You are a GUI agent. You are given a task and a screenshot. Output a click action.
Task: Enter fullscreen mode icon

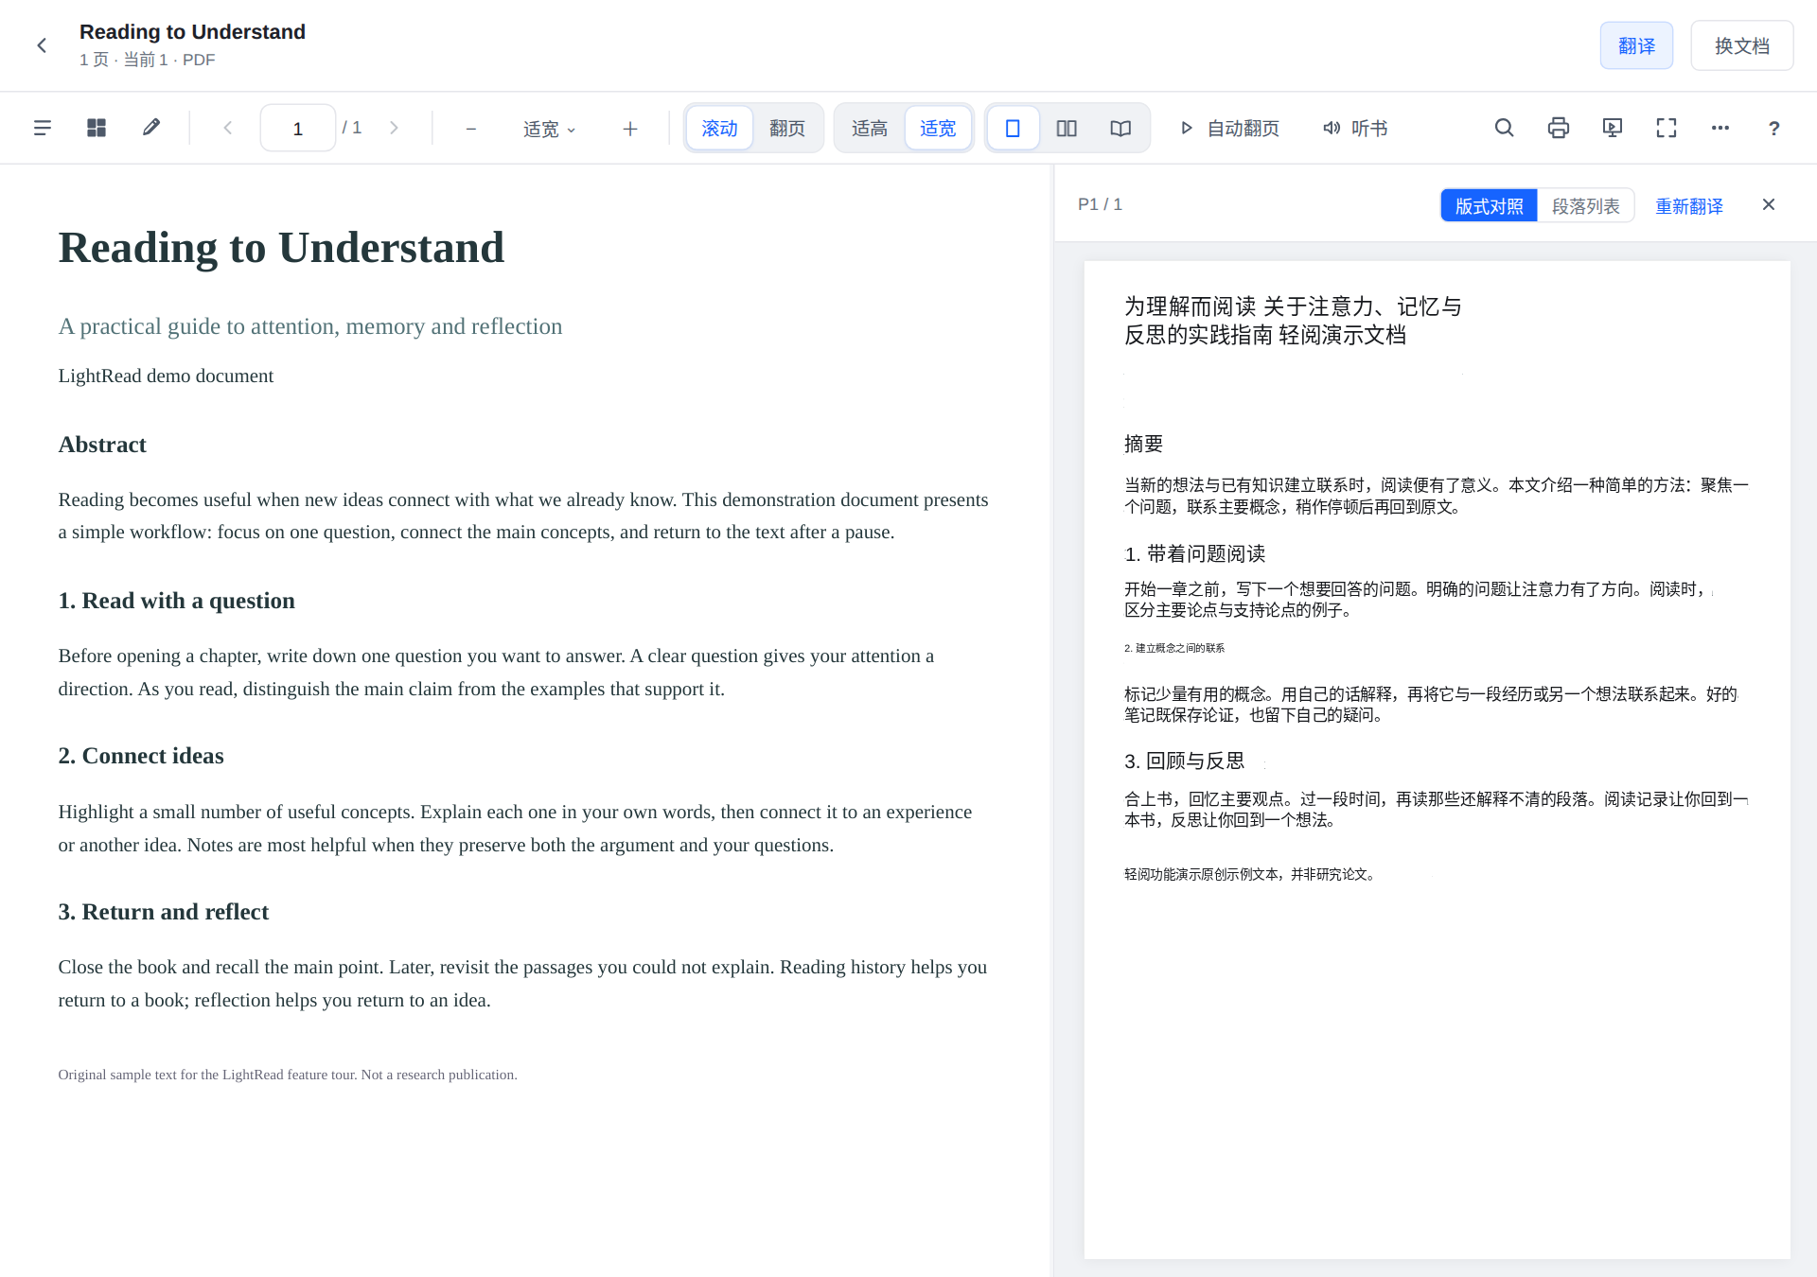tap(1667, 128)
